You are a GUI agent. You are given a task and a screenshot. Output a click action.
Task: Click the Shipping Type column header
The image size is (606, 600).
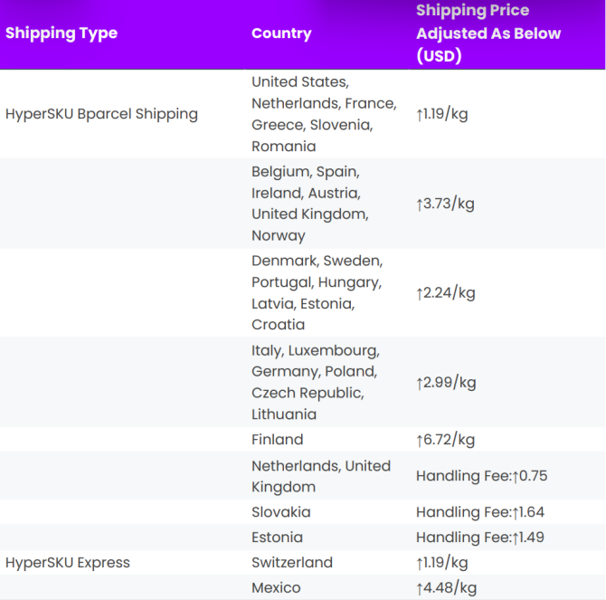62,33
